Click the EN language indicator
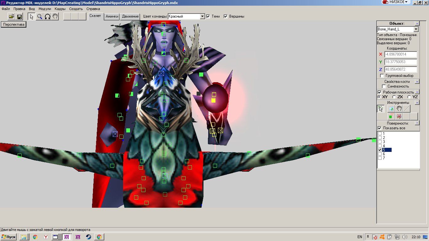 [x=360, y=237]
